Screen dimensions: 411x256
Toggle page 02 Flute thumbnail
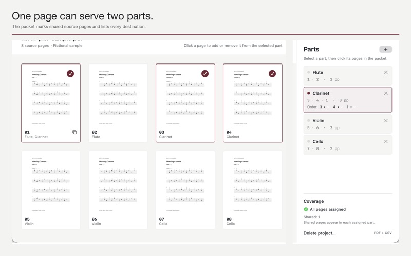tap(118, 103)
